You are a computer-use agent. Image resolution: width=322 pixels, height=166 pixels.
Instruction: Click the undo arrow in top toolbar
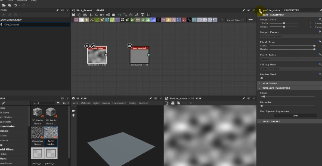(x=15, y=5)
